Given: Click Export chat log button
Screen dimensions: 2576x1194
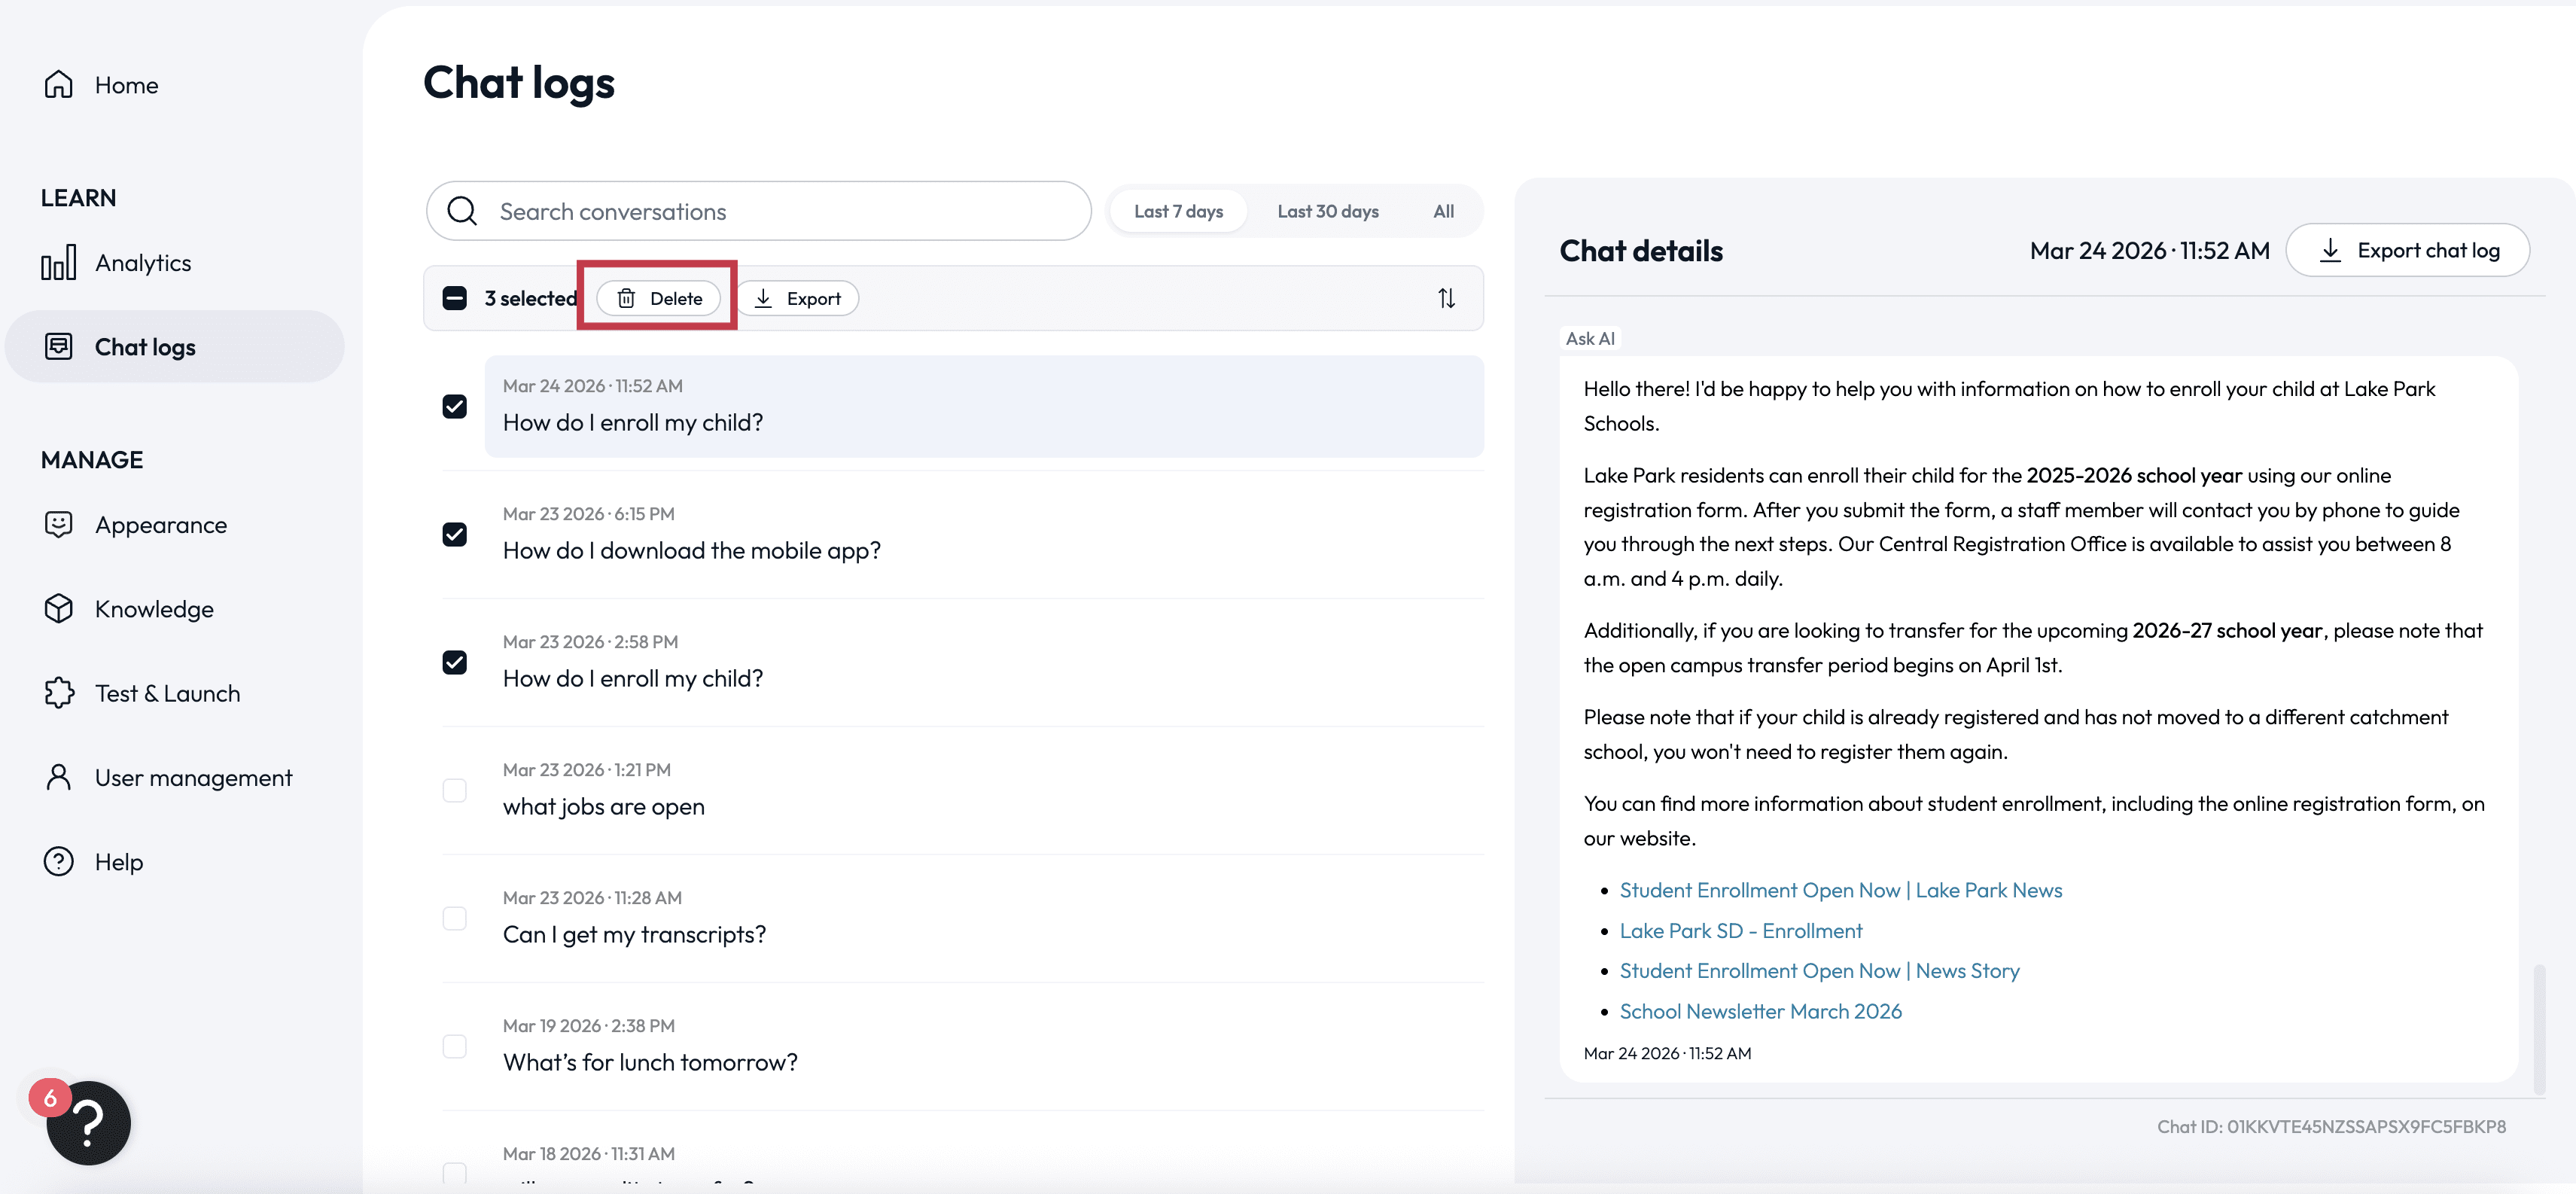Looking at the screenshot, I should (x=2407, y=250).
